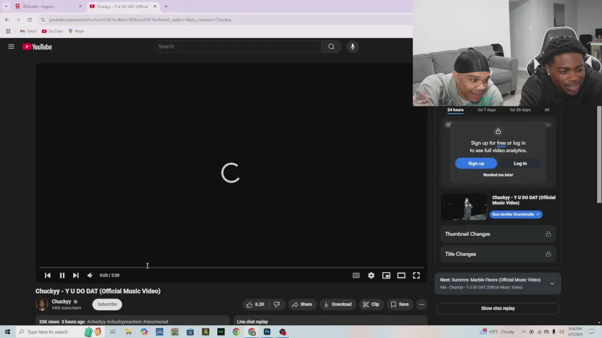Open the more actions three-dot menu
The width and height of the screenshot is (602, 338).
[x=421, y=304]
